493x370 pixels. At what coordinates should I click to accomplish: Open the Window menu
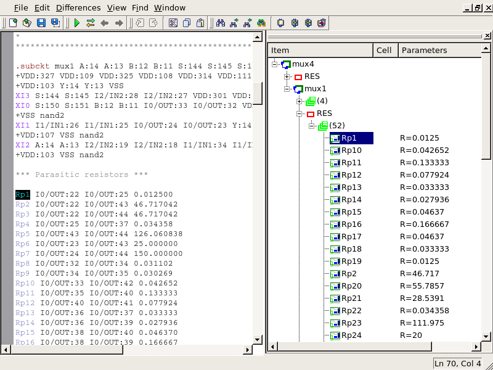click(169, 8)
